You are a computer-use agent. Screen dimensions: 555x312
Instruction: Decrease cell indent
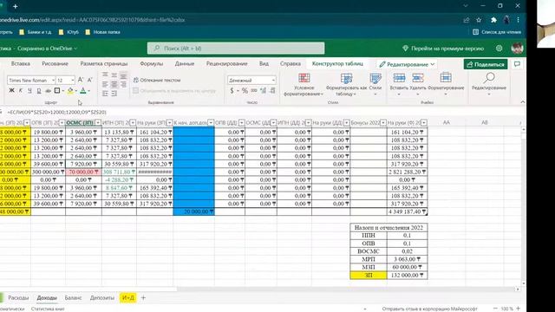click(105, 94)
